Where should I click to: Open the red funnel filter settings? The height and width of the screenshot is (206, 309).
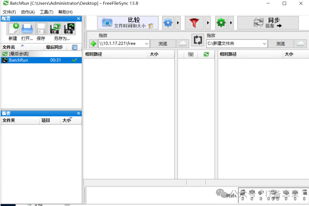pyautogui.click(x=194, y=23)
